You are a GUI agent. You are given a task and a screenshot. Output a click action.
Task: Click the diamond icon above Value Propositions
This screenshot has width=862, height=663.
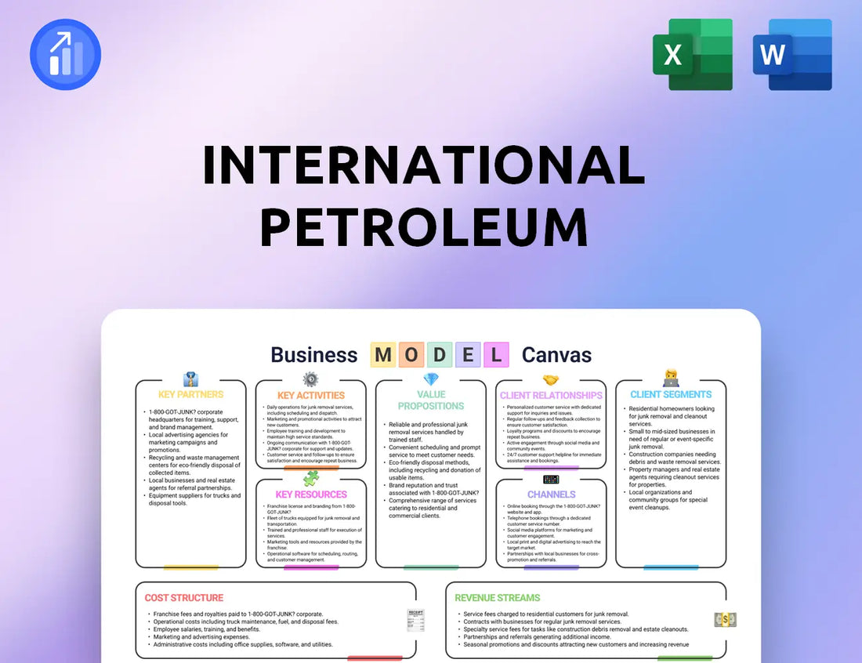pyautogui.click(x=431, y=379)
